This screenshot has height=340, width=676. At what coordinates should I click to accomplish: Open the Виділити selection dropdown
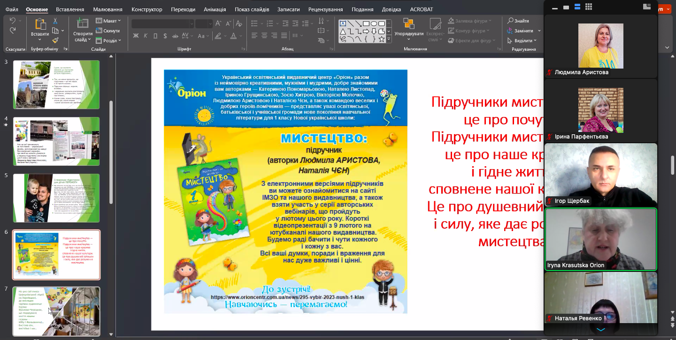click(x=524, y=40)
